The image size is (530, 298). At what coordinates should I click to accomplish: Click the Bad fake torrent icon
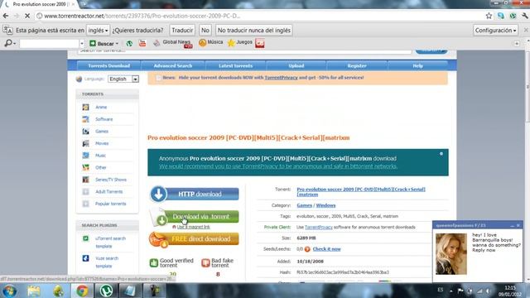(205, 263)
